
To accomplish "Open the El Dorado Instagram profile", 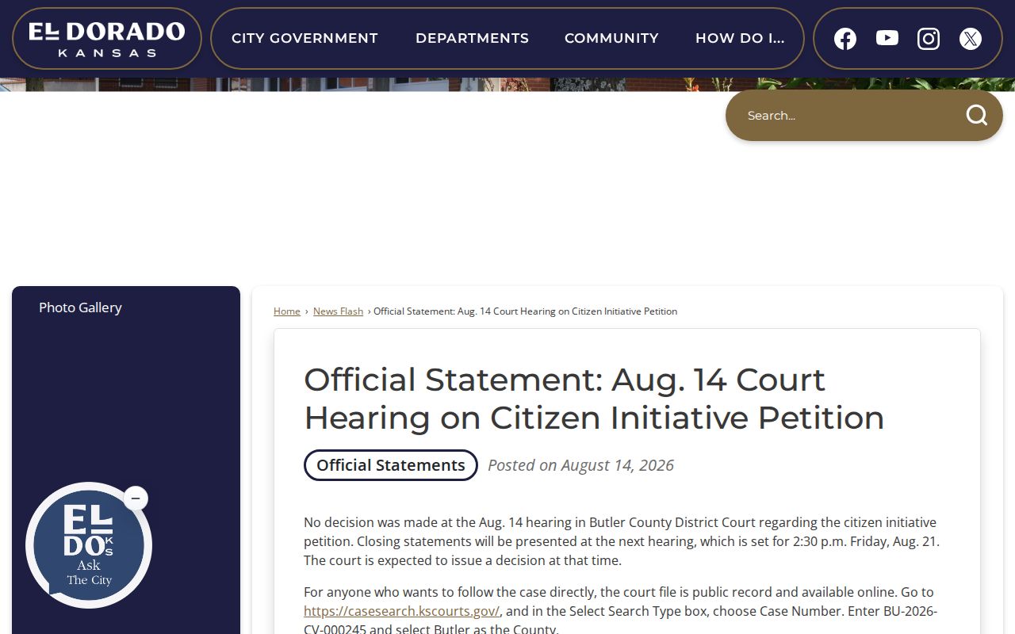I will coord(929,39).
